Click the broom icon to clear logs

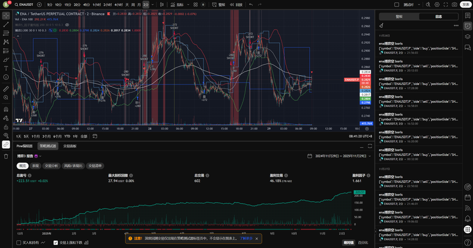point(382,25)
